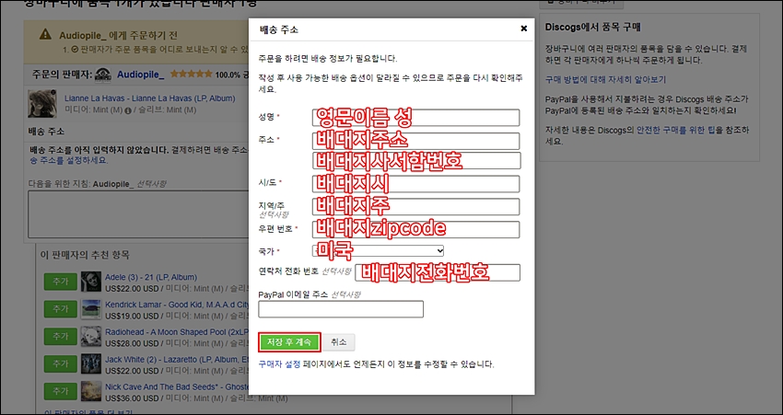Click the 주소 first address line field
Viewport: 783px width, 415px height.
[x=416, y=141]
